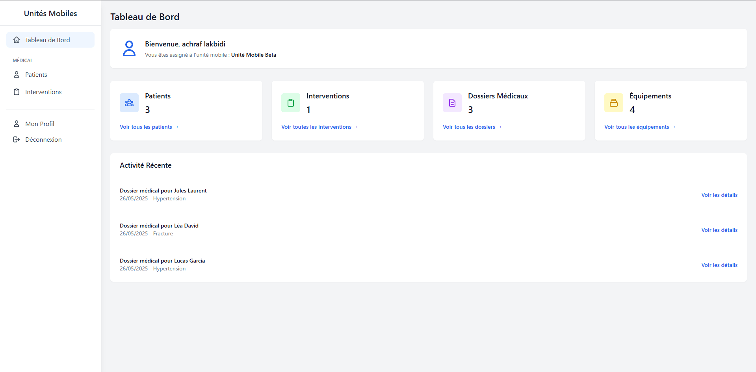
Task: View details for Lucas Garcia's dossier
Action: click(719, 265)
